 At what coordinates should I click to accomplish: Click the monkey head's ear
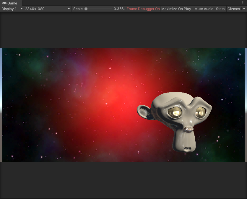pyautogui.click(x=144, y=112)
